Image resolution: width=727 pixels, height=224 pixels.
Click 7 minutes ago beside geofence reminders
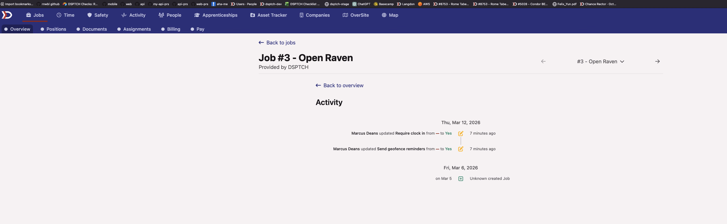(483, 149)
